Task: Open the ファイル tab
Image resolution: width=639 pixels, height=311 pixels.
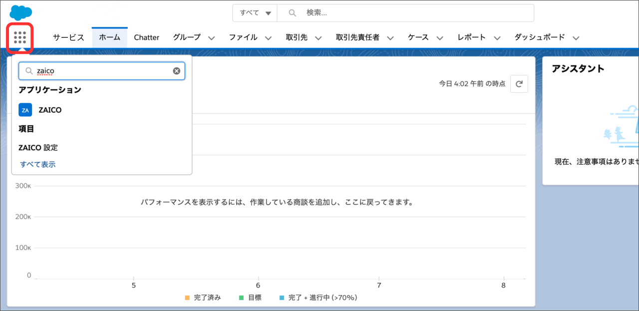Action: click(243, 37)
